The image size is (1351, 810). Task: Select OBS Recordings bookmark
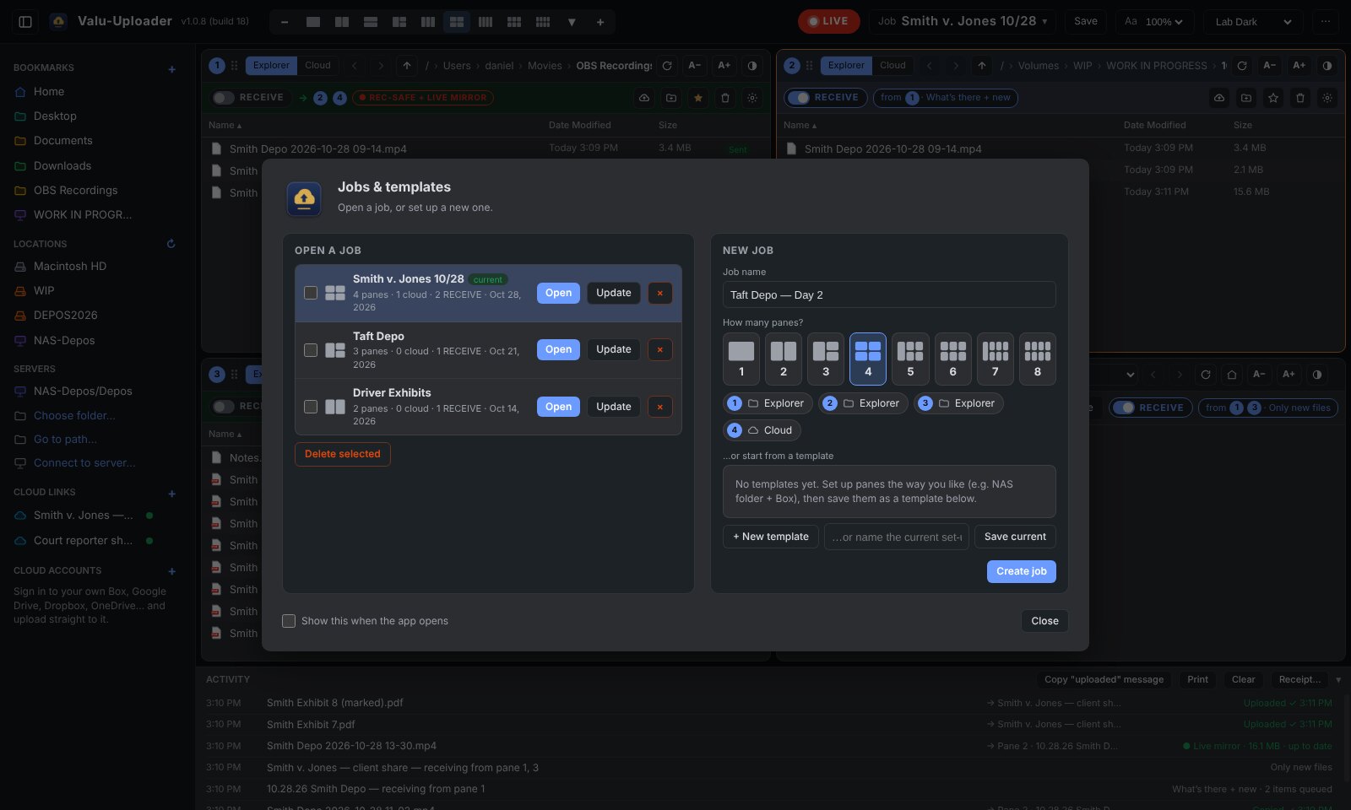point(75,191)
